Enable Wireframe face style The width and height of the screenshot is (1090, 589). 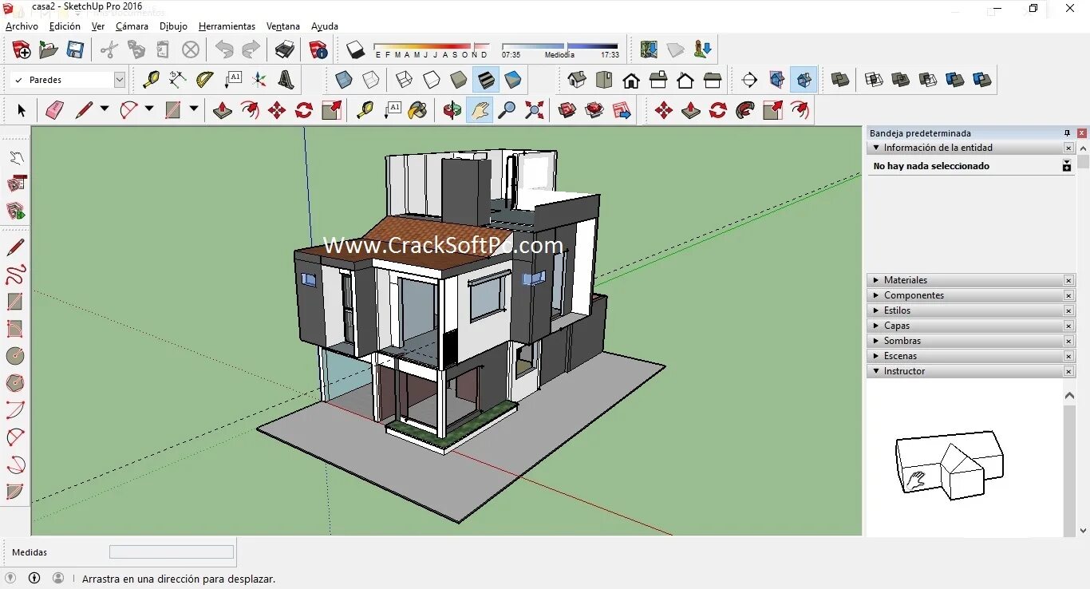405,80
